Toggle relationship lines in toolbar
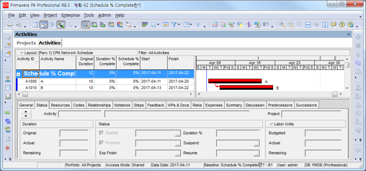 coord(61,25)
